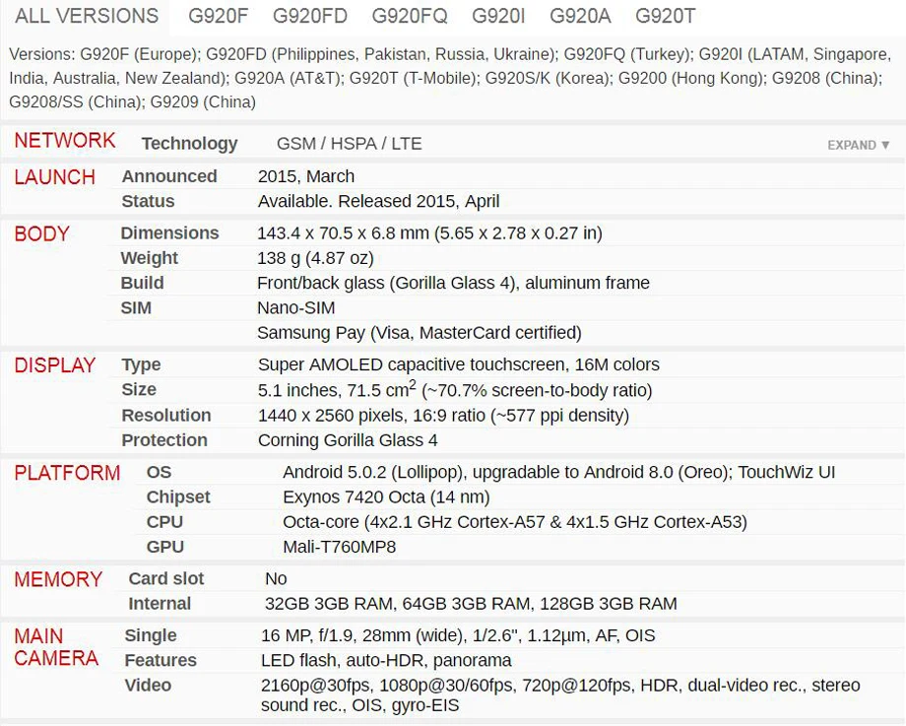Click the display Size label

pyautogui.click(x=139, y=389)
